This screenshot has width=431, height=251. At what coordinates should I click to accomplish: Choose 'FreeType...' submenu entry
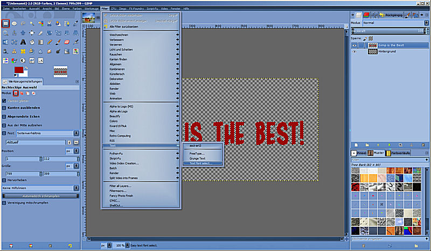tap(203, 154)
